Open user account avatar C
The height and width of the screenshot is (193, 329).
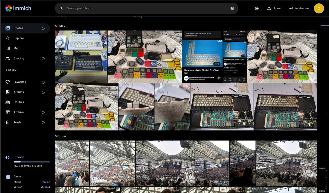point(319,8)
